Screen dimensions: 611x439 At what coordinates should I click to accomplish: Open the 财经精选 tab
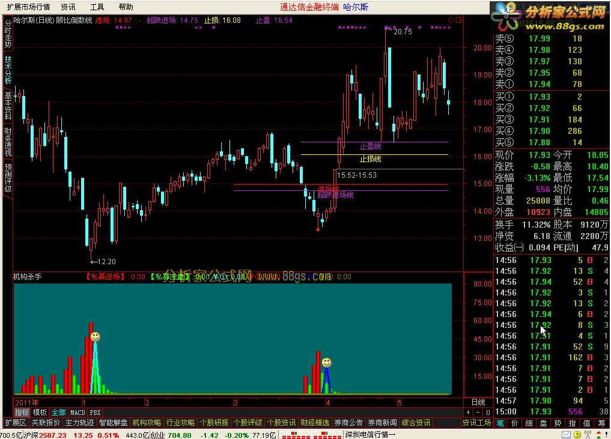pyautogui.click(x=315, y=423)
